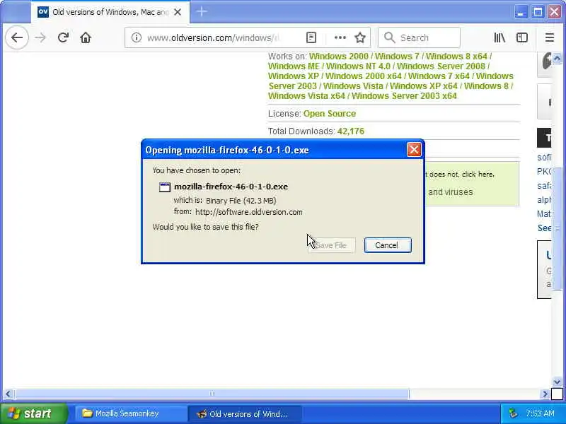566x424 pixels.
Task: Click the mozilla-firefox-46-0-1-0.exe file icon
Action: coord(165,187)
